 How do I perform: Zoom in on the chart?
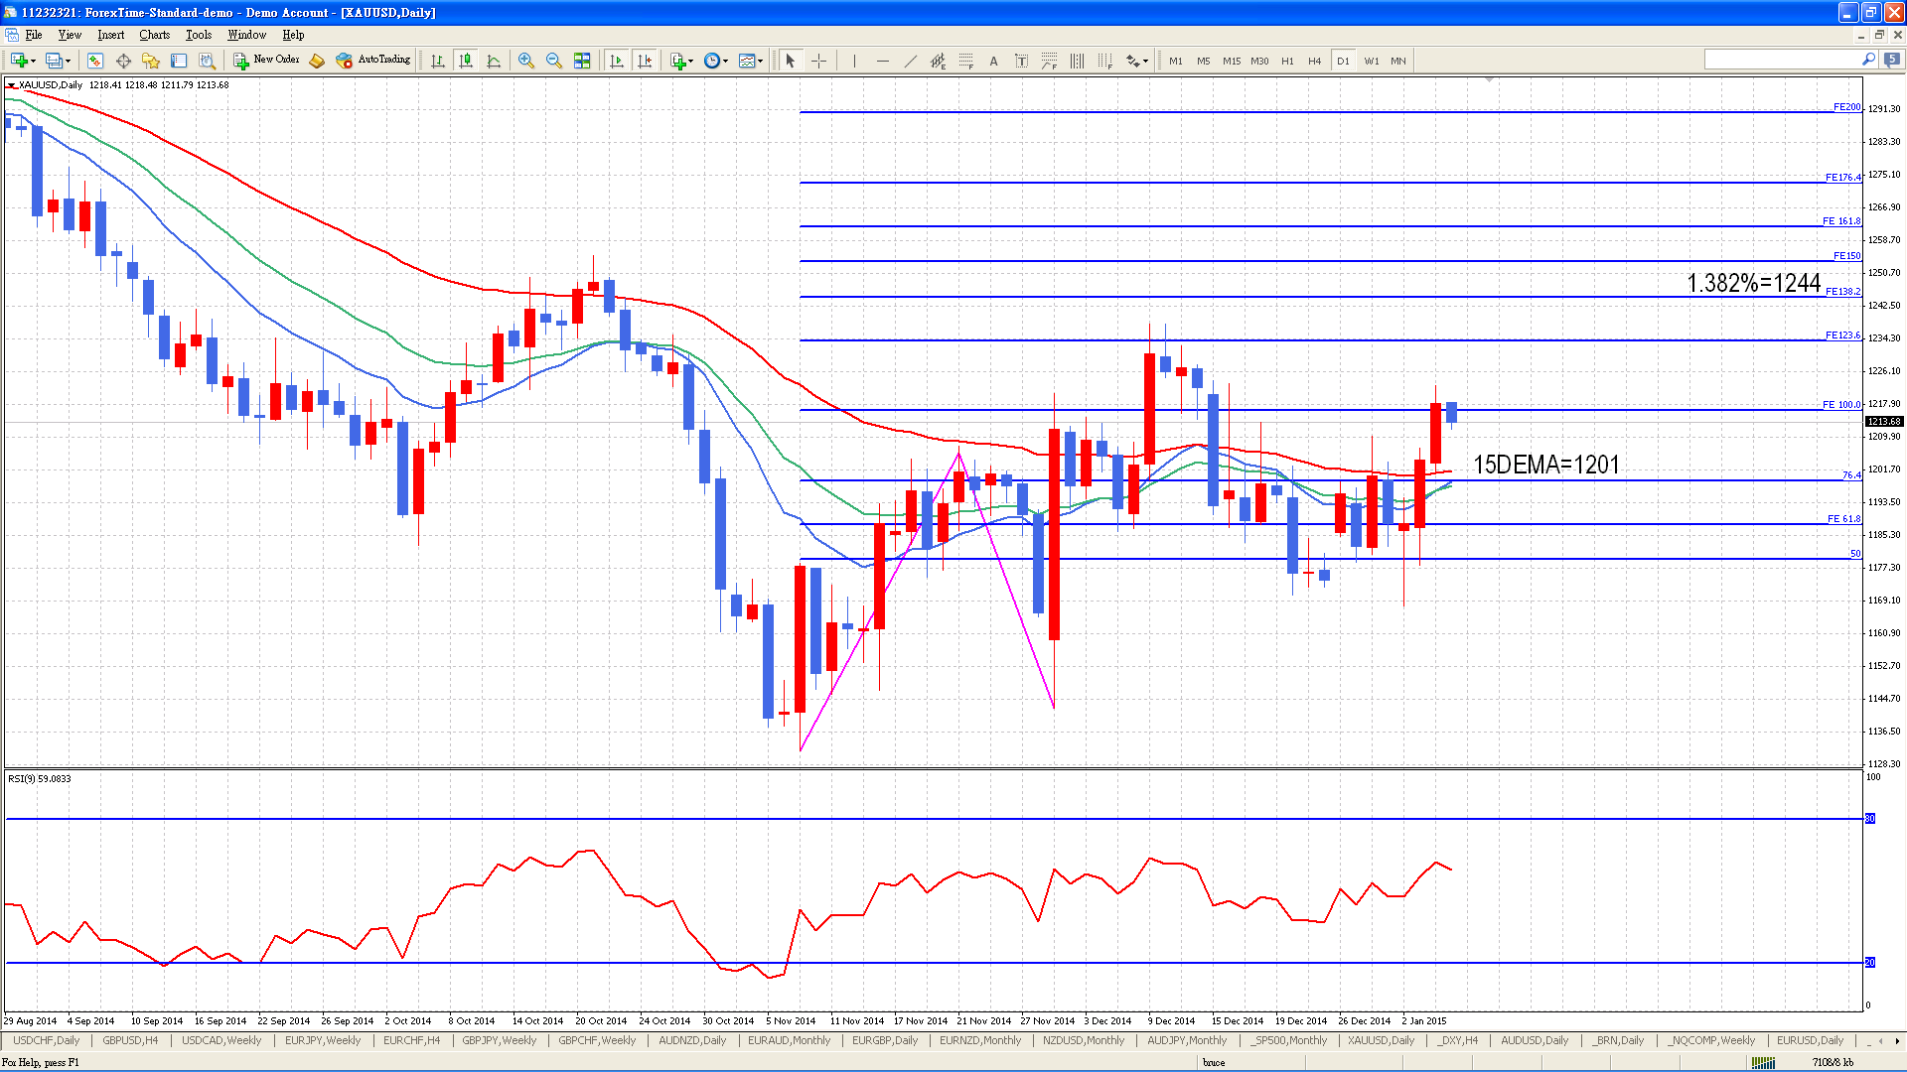(x=526, y=61)
